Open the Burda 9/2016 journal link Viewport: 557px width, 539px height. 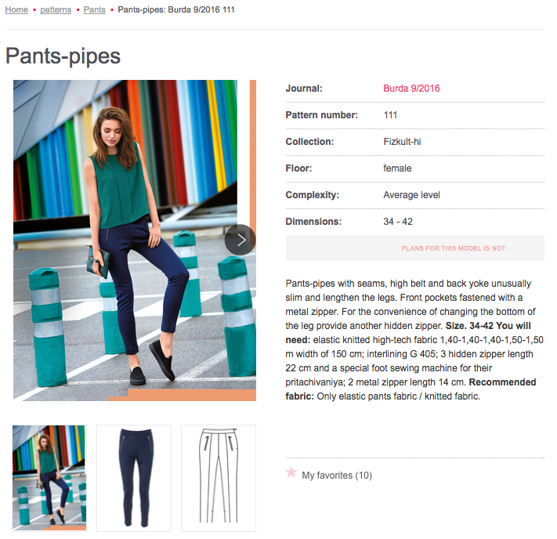411,89
